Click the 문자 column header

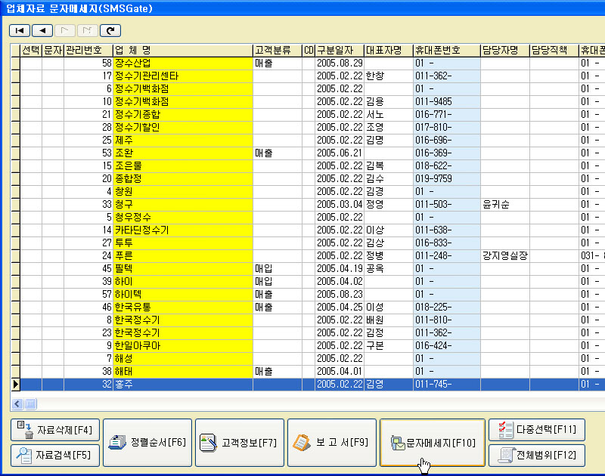(x=53, y=50)
